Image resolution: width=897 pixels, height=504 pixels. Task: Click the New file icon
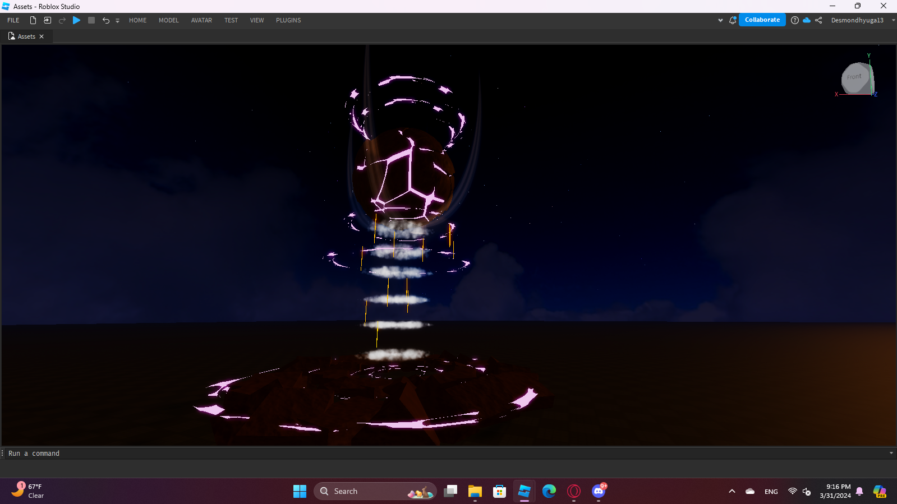(x=33, y=20)
